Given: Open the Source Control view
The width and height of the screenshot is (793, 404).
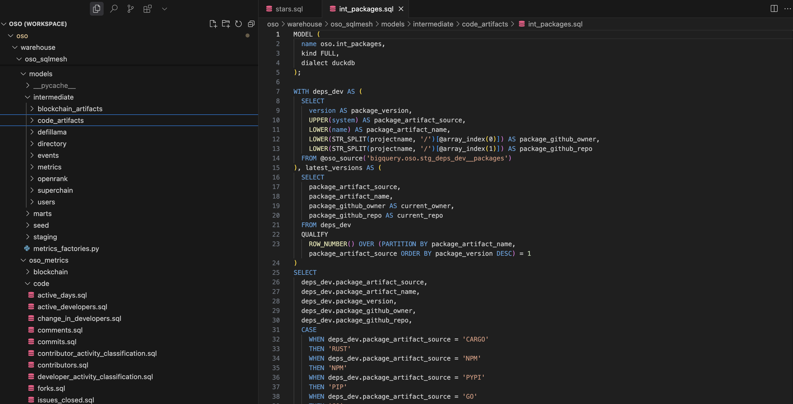Looking at the screenshot, I should pyautogui.click(x=130, y=9).
